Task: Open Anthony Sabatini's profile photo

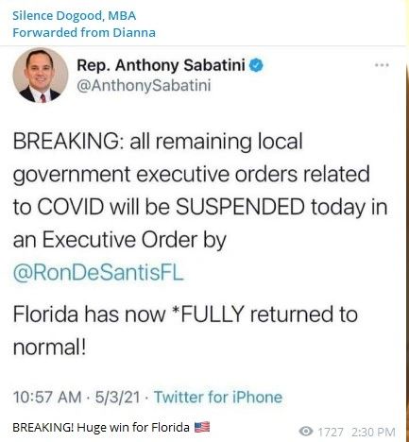Action: pyautogui.click(x=41, y=76)
